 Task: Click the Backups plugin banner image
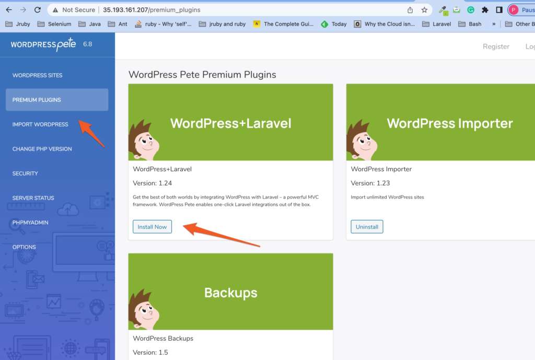[230, 292]
